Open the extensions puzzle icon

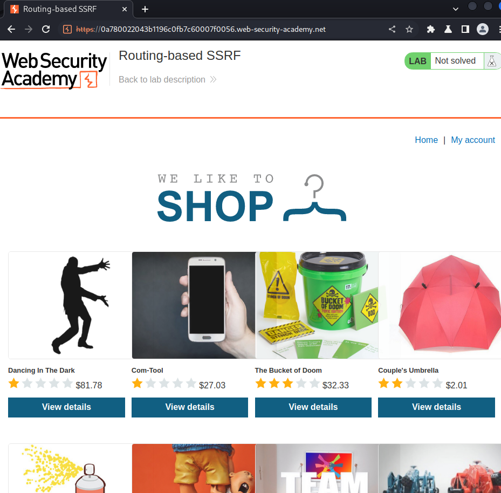point(431,29)
